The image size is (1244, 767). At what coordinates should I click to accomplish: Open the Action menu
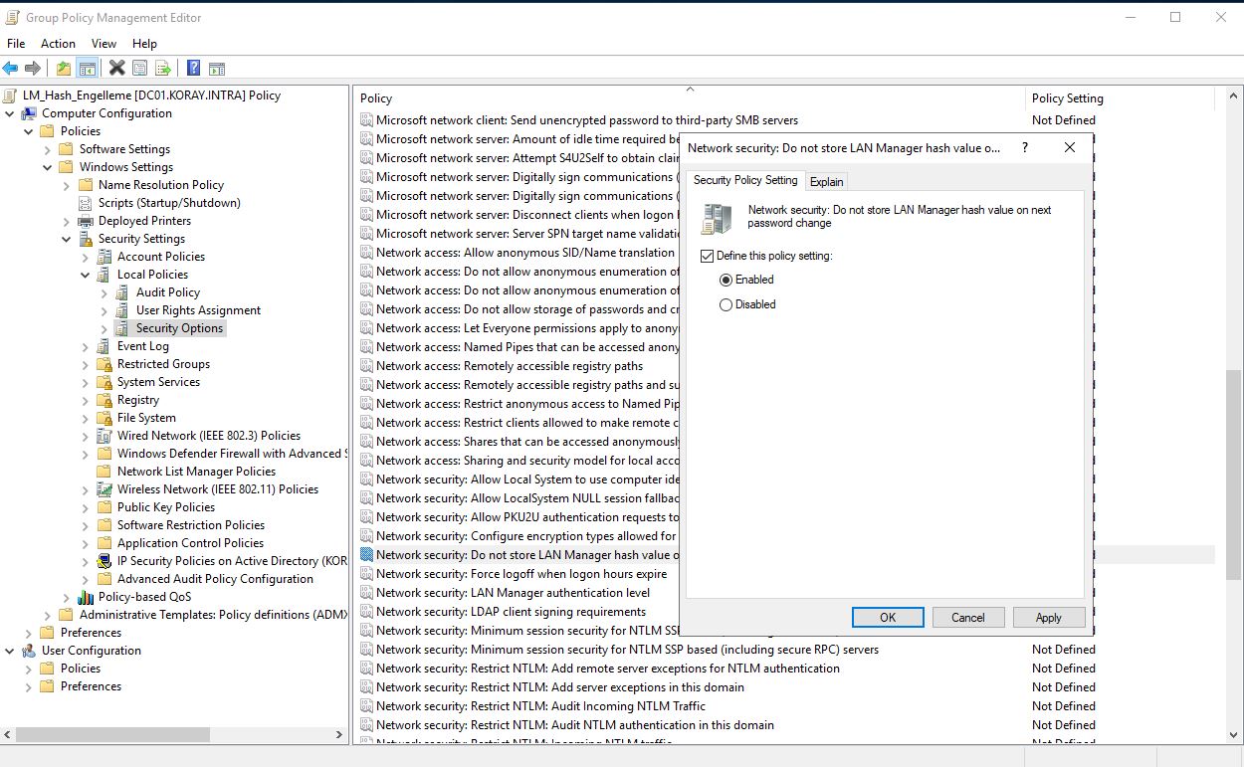pos(58,43)
